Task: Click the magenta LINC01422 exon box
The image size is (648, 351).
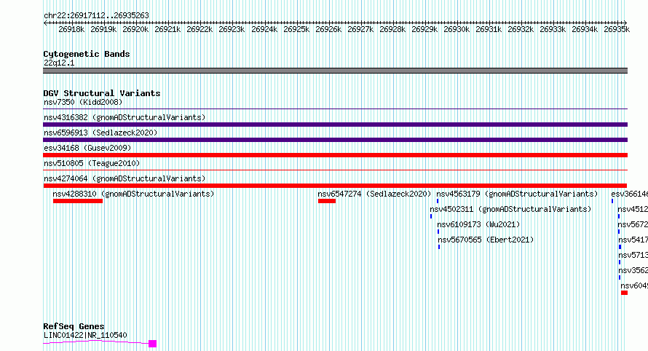Action: pyautogui.click(x=152, y=344)
